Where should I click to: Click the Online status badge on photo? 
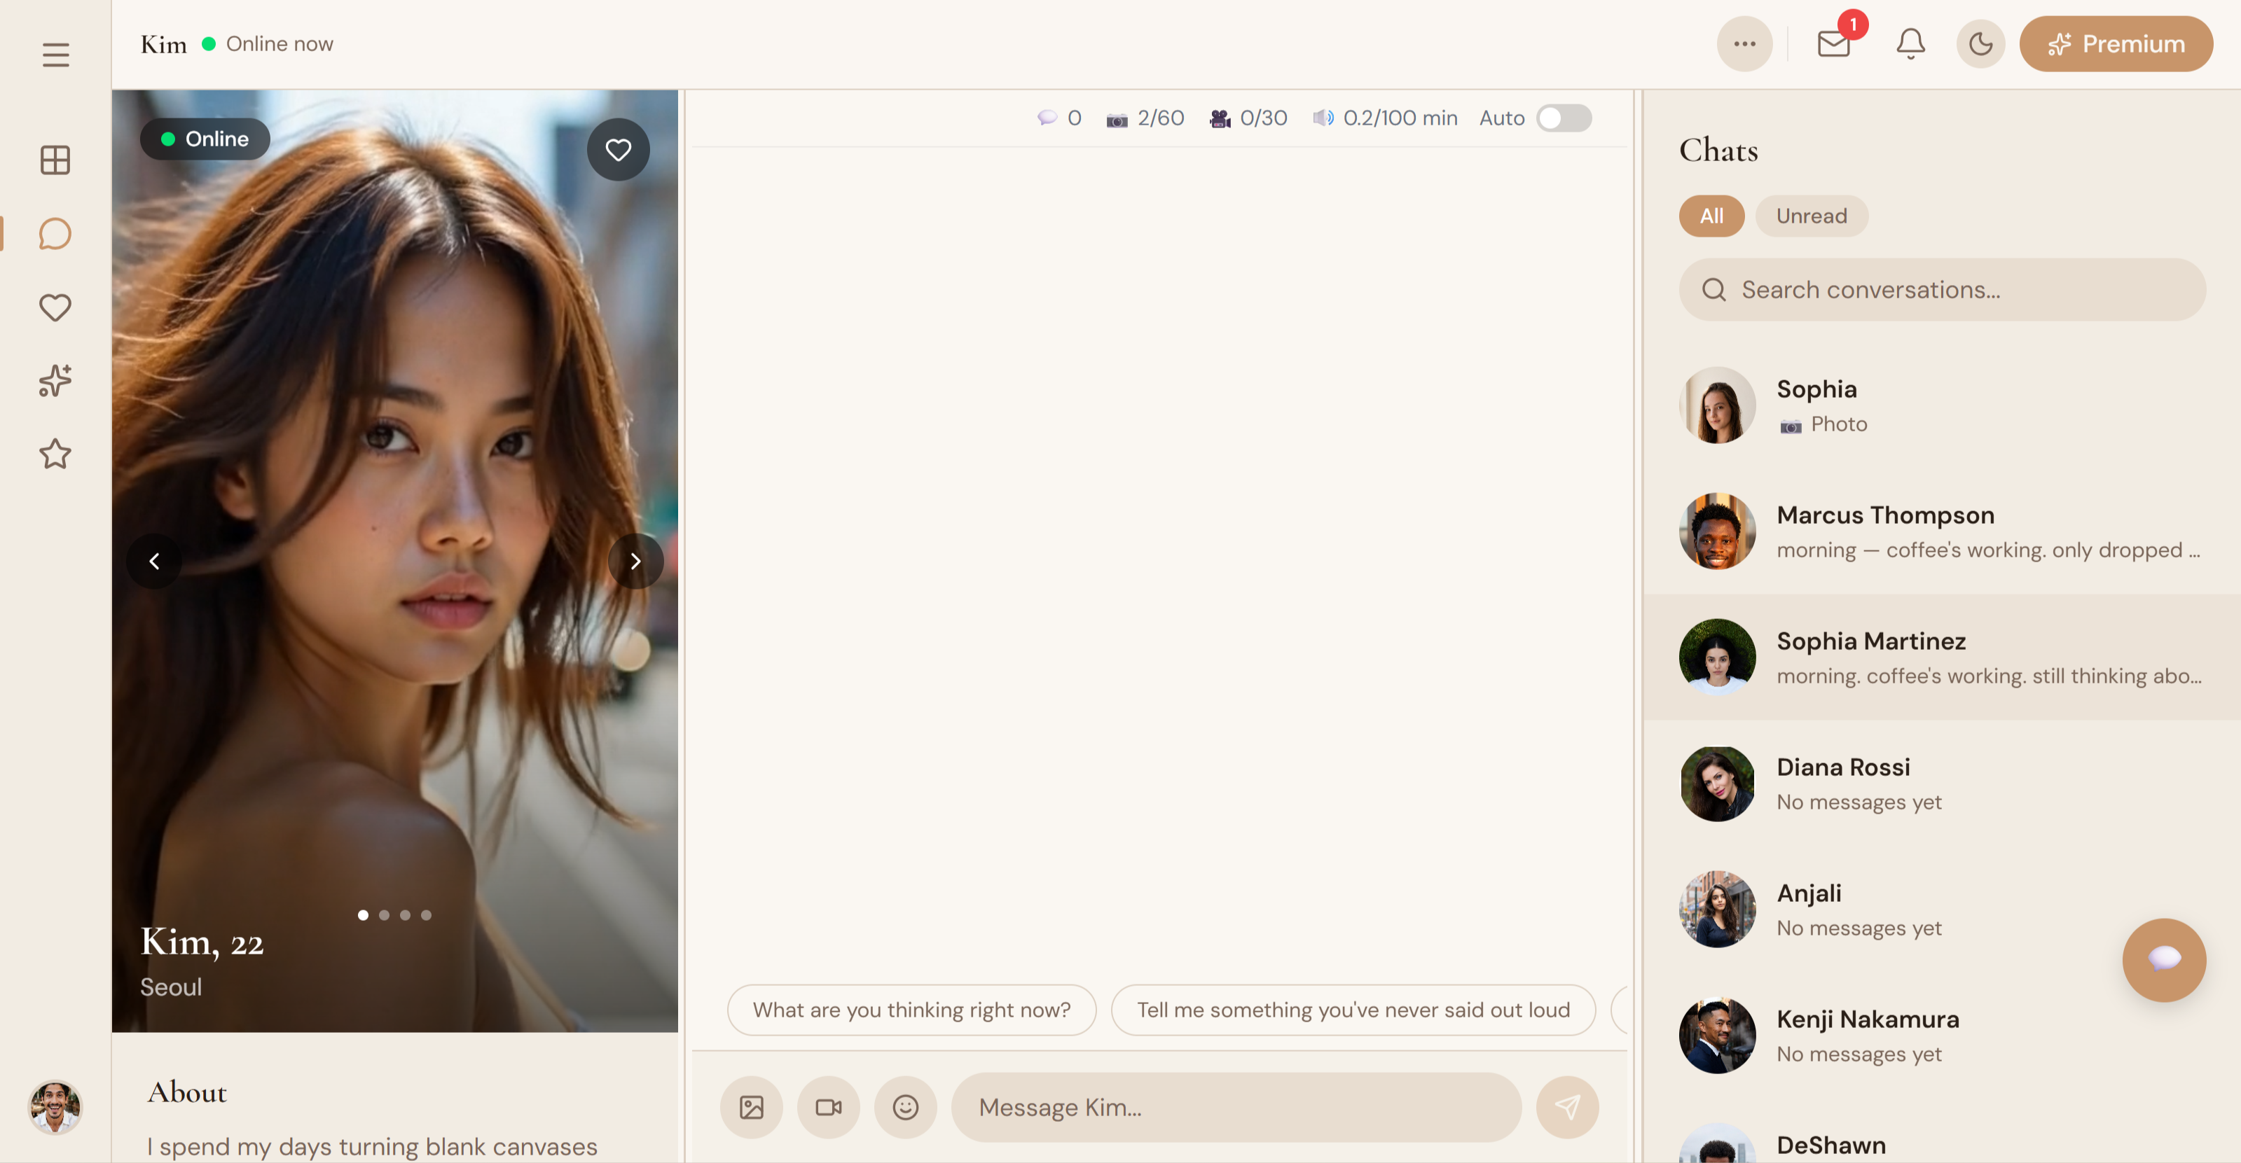(x=205, y=138)
